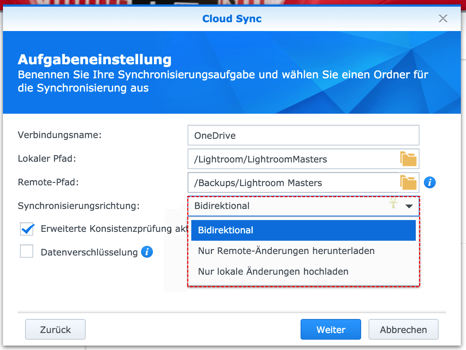Go back with the Zurück button
The height and width of the screenshot is (350, 466).
pos(55,329)
